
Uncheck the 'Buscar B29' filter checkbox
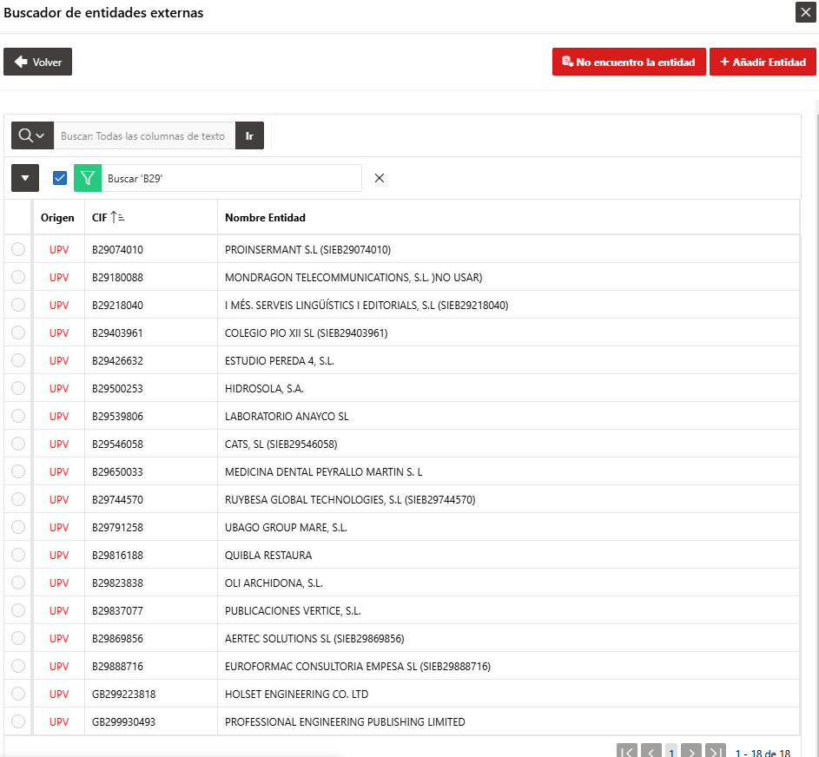pos(60,178)
